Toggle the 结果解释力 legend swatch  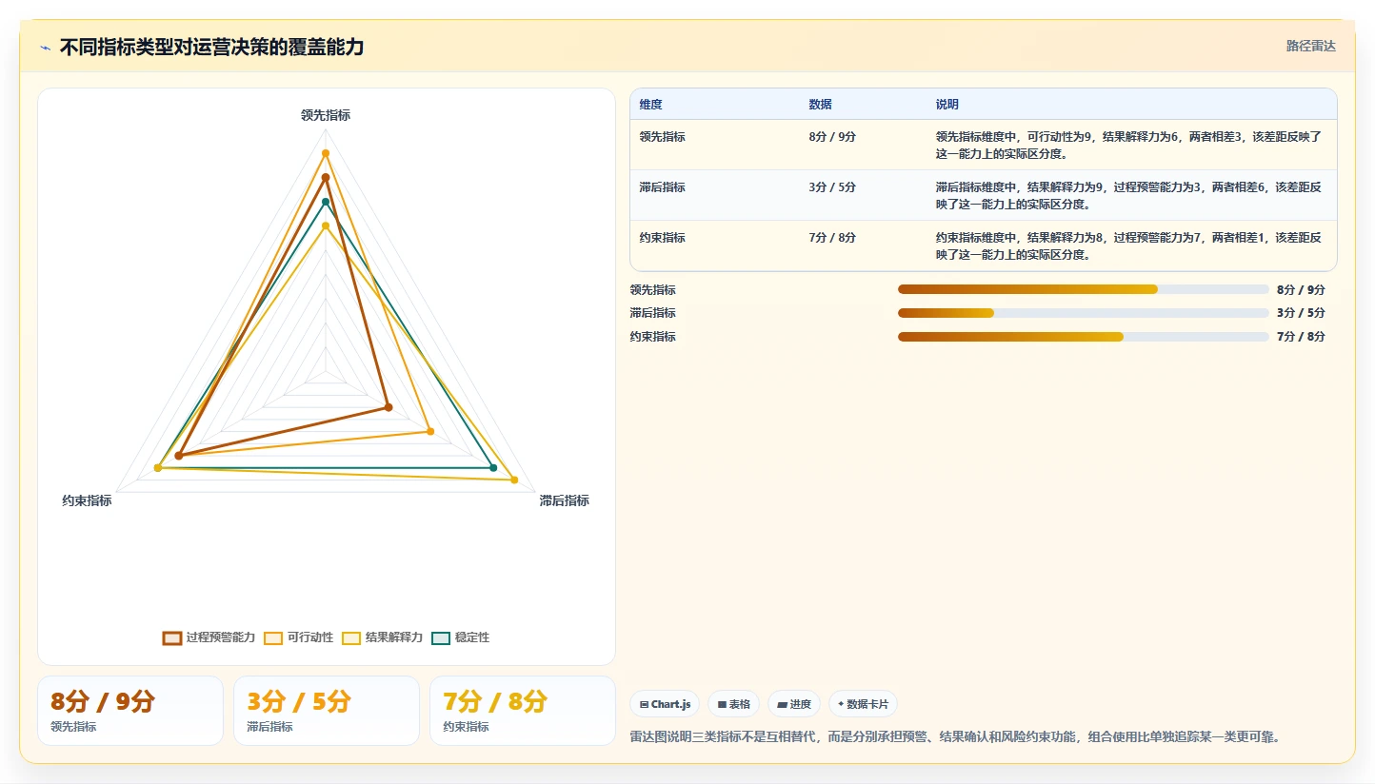click(x=351, y=637)
